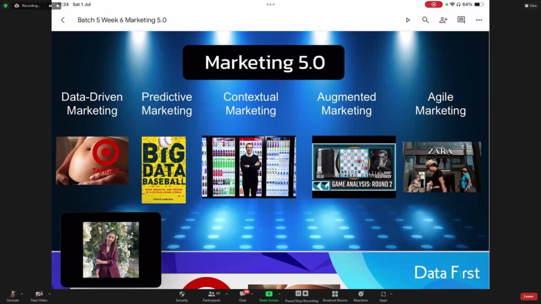Search the presentation with the magnifier icon

click(425, 20)
